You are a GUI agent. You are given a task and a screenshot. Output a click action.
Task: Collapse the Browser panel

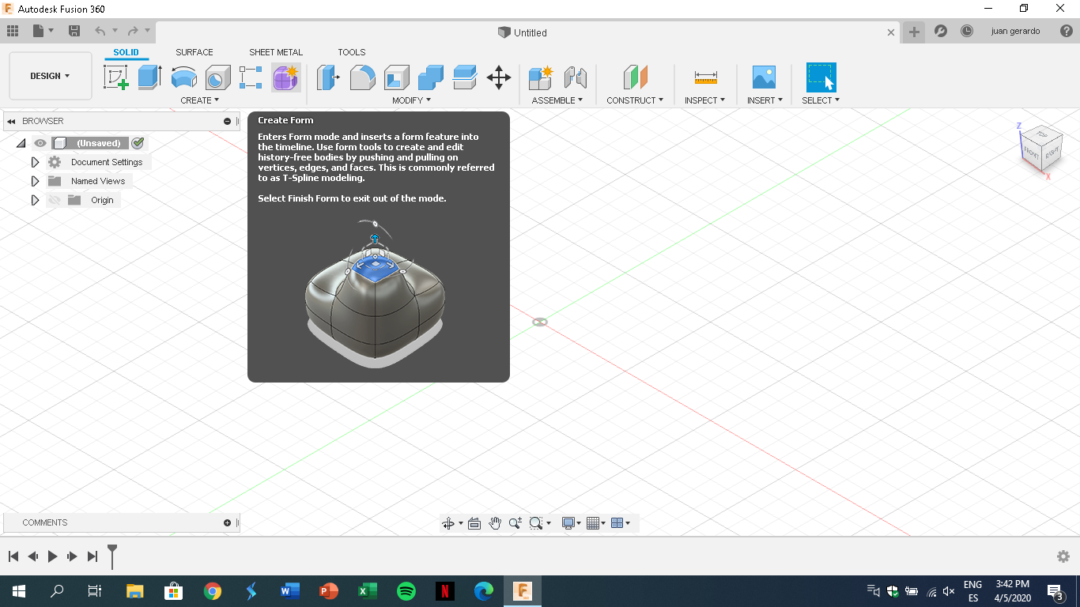tap(11, 120)
